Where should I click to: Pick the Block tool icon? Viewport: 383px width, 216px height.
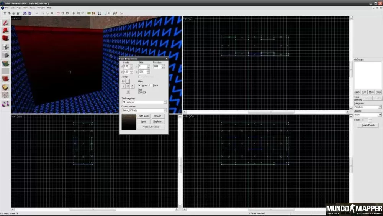pos(5,55)
